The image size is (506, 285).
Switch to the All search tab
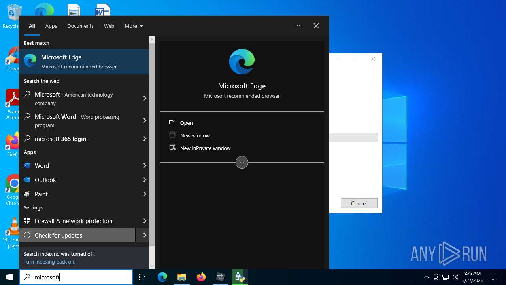tap(32, 26)
